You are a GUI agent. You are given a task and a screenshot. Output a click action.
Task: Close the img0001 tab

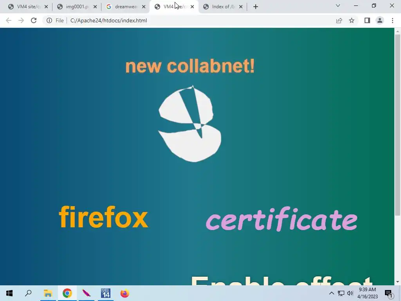95,7
